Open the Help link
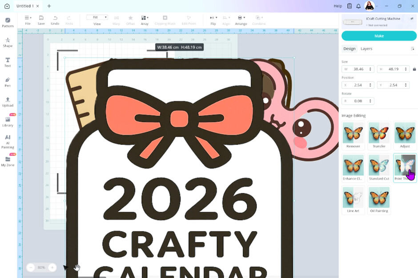This screenshot has width=418, height=278. 338,6
